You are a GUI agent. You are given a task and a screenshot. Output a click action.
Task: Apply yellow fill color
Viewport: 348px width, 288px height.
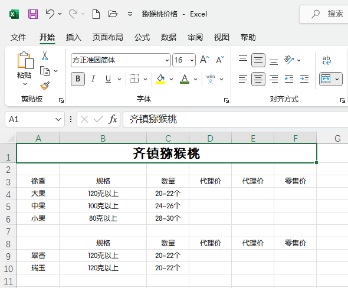click(x=160, y=79)
